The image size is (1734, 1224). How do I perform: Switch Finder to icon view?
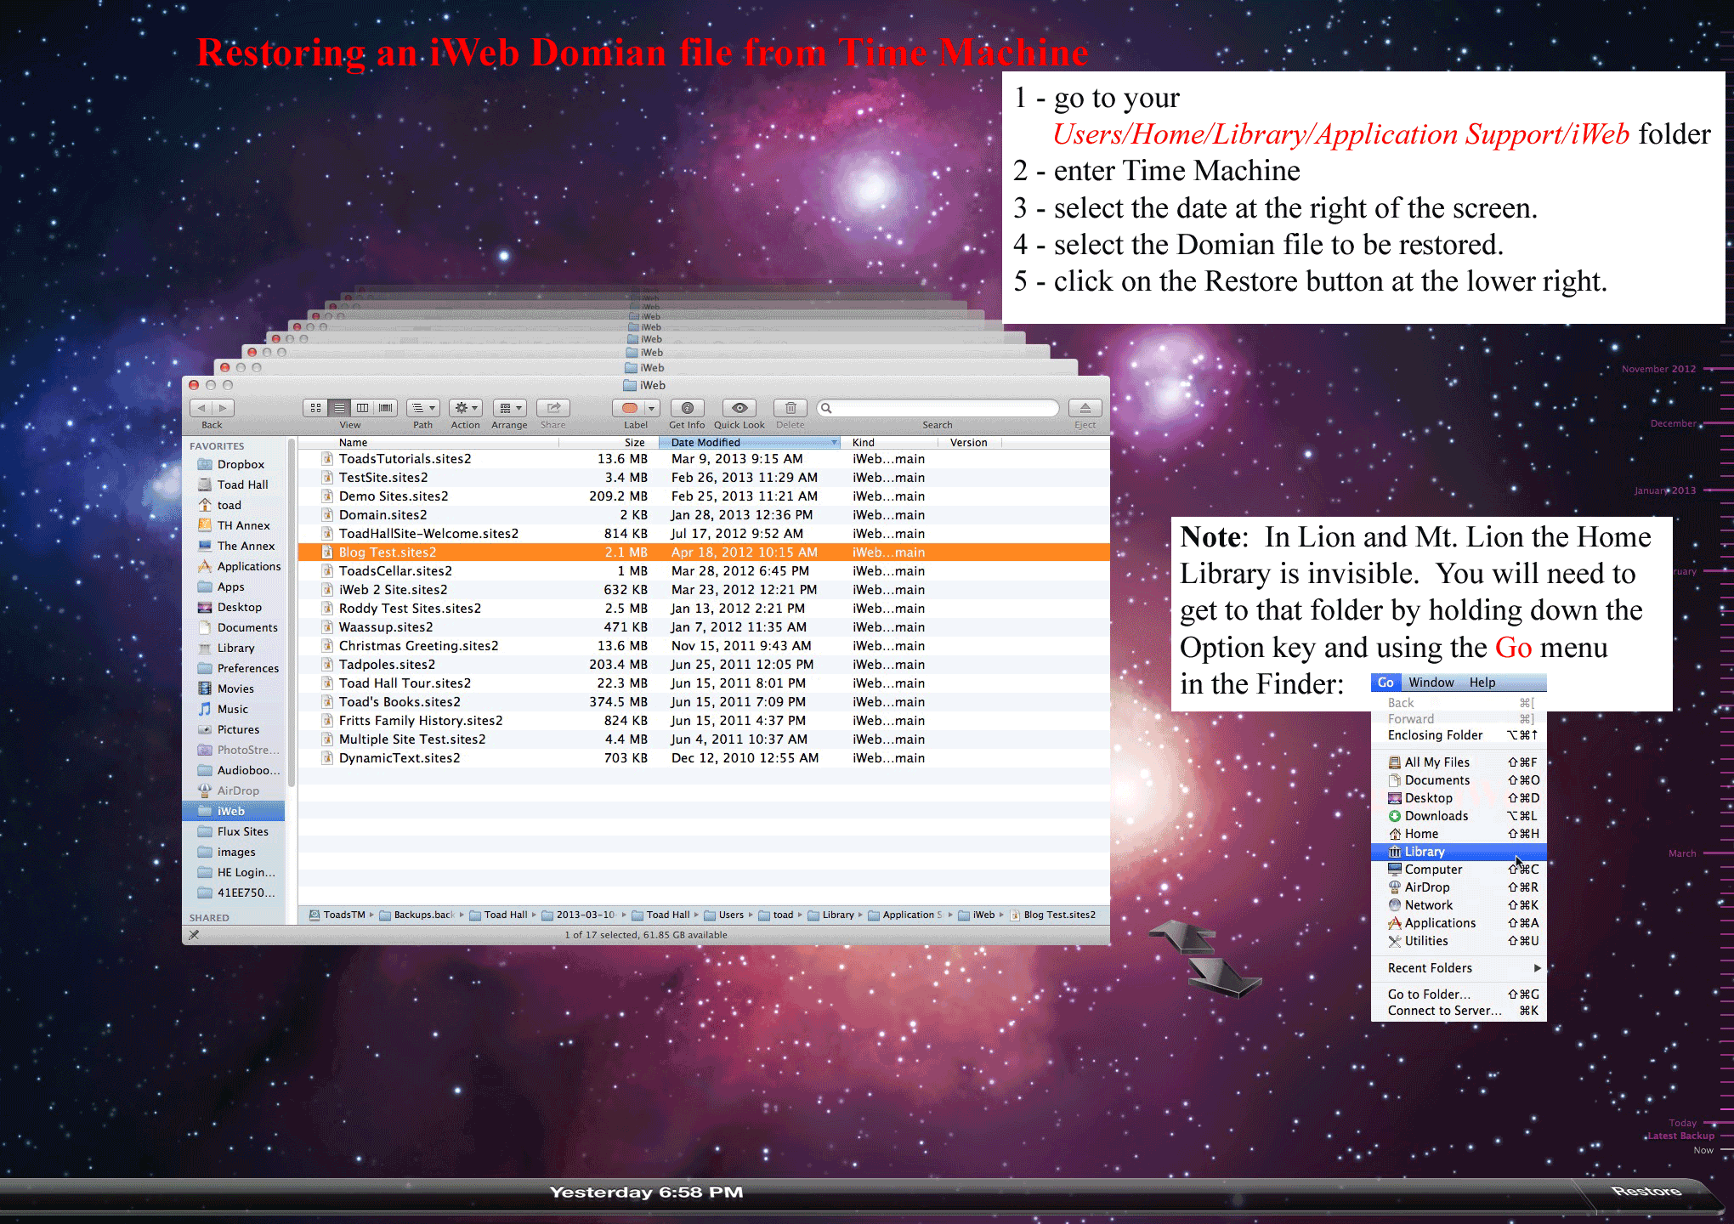point(315,408)
